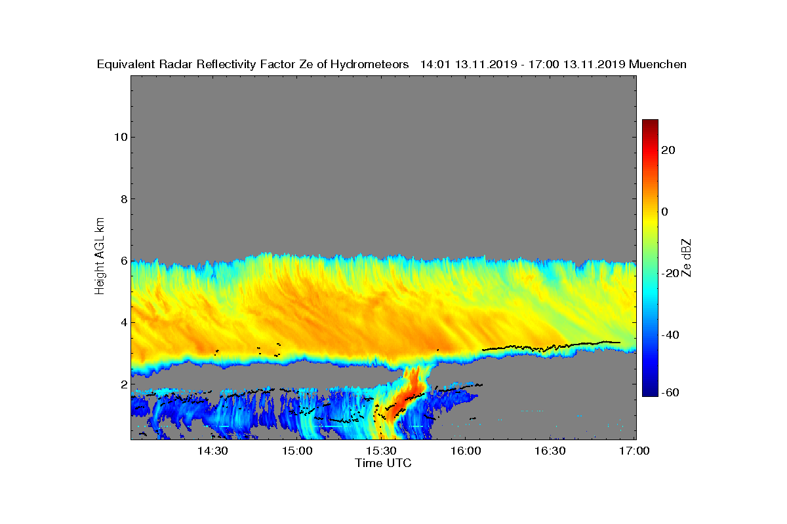Click the colorbar tick label '-40'

click(x=672, y=335)
